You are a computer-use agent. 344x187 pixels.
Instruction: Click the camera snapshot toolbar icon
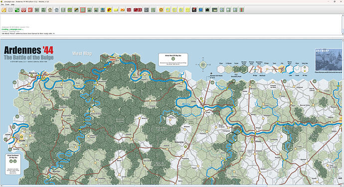click(x=207, y=9)
